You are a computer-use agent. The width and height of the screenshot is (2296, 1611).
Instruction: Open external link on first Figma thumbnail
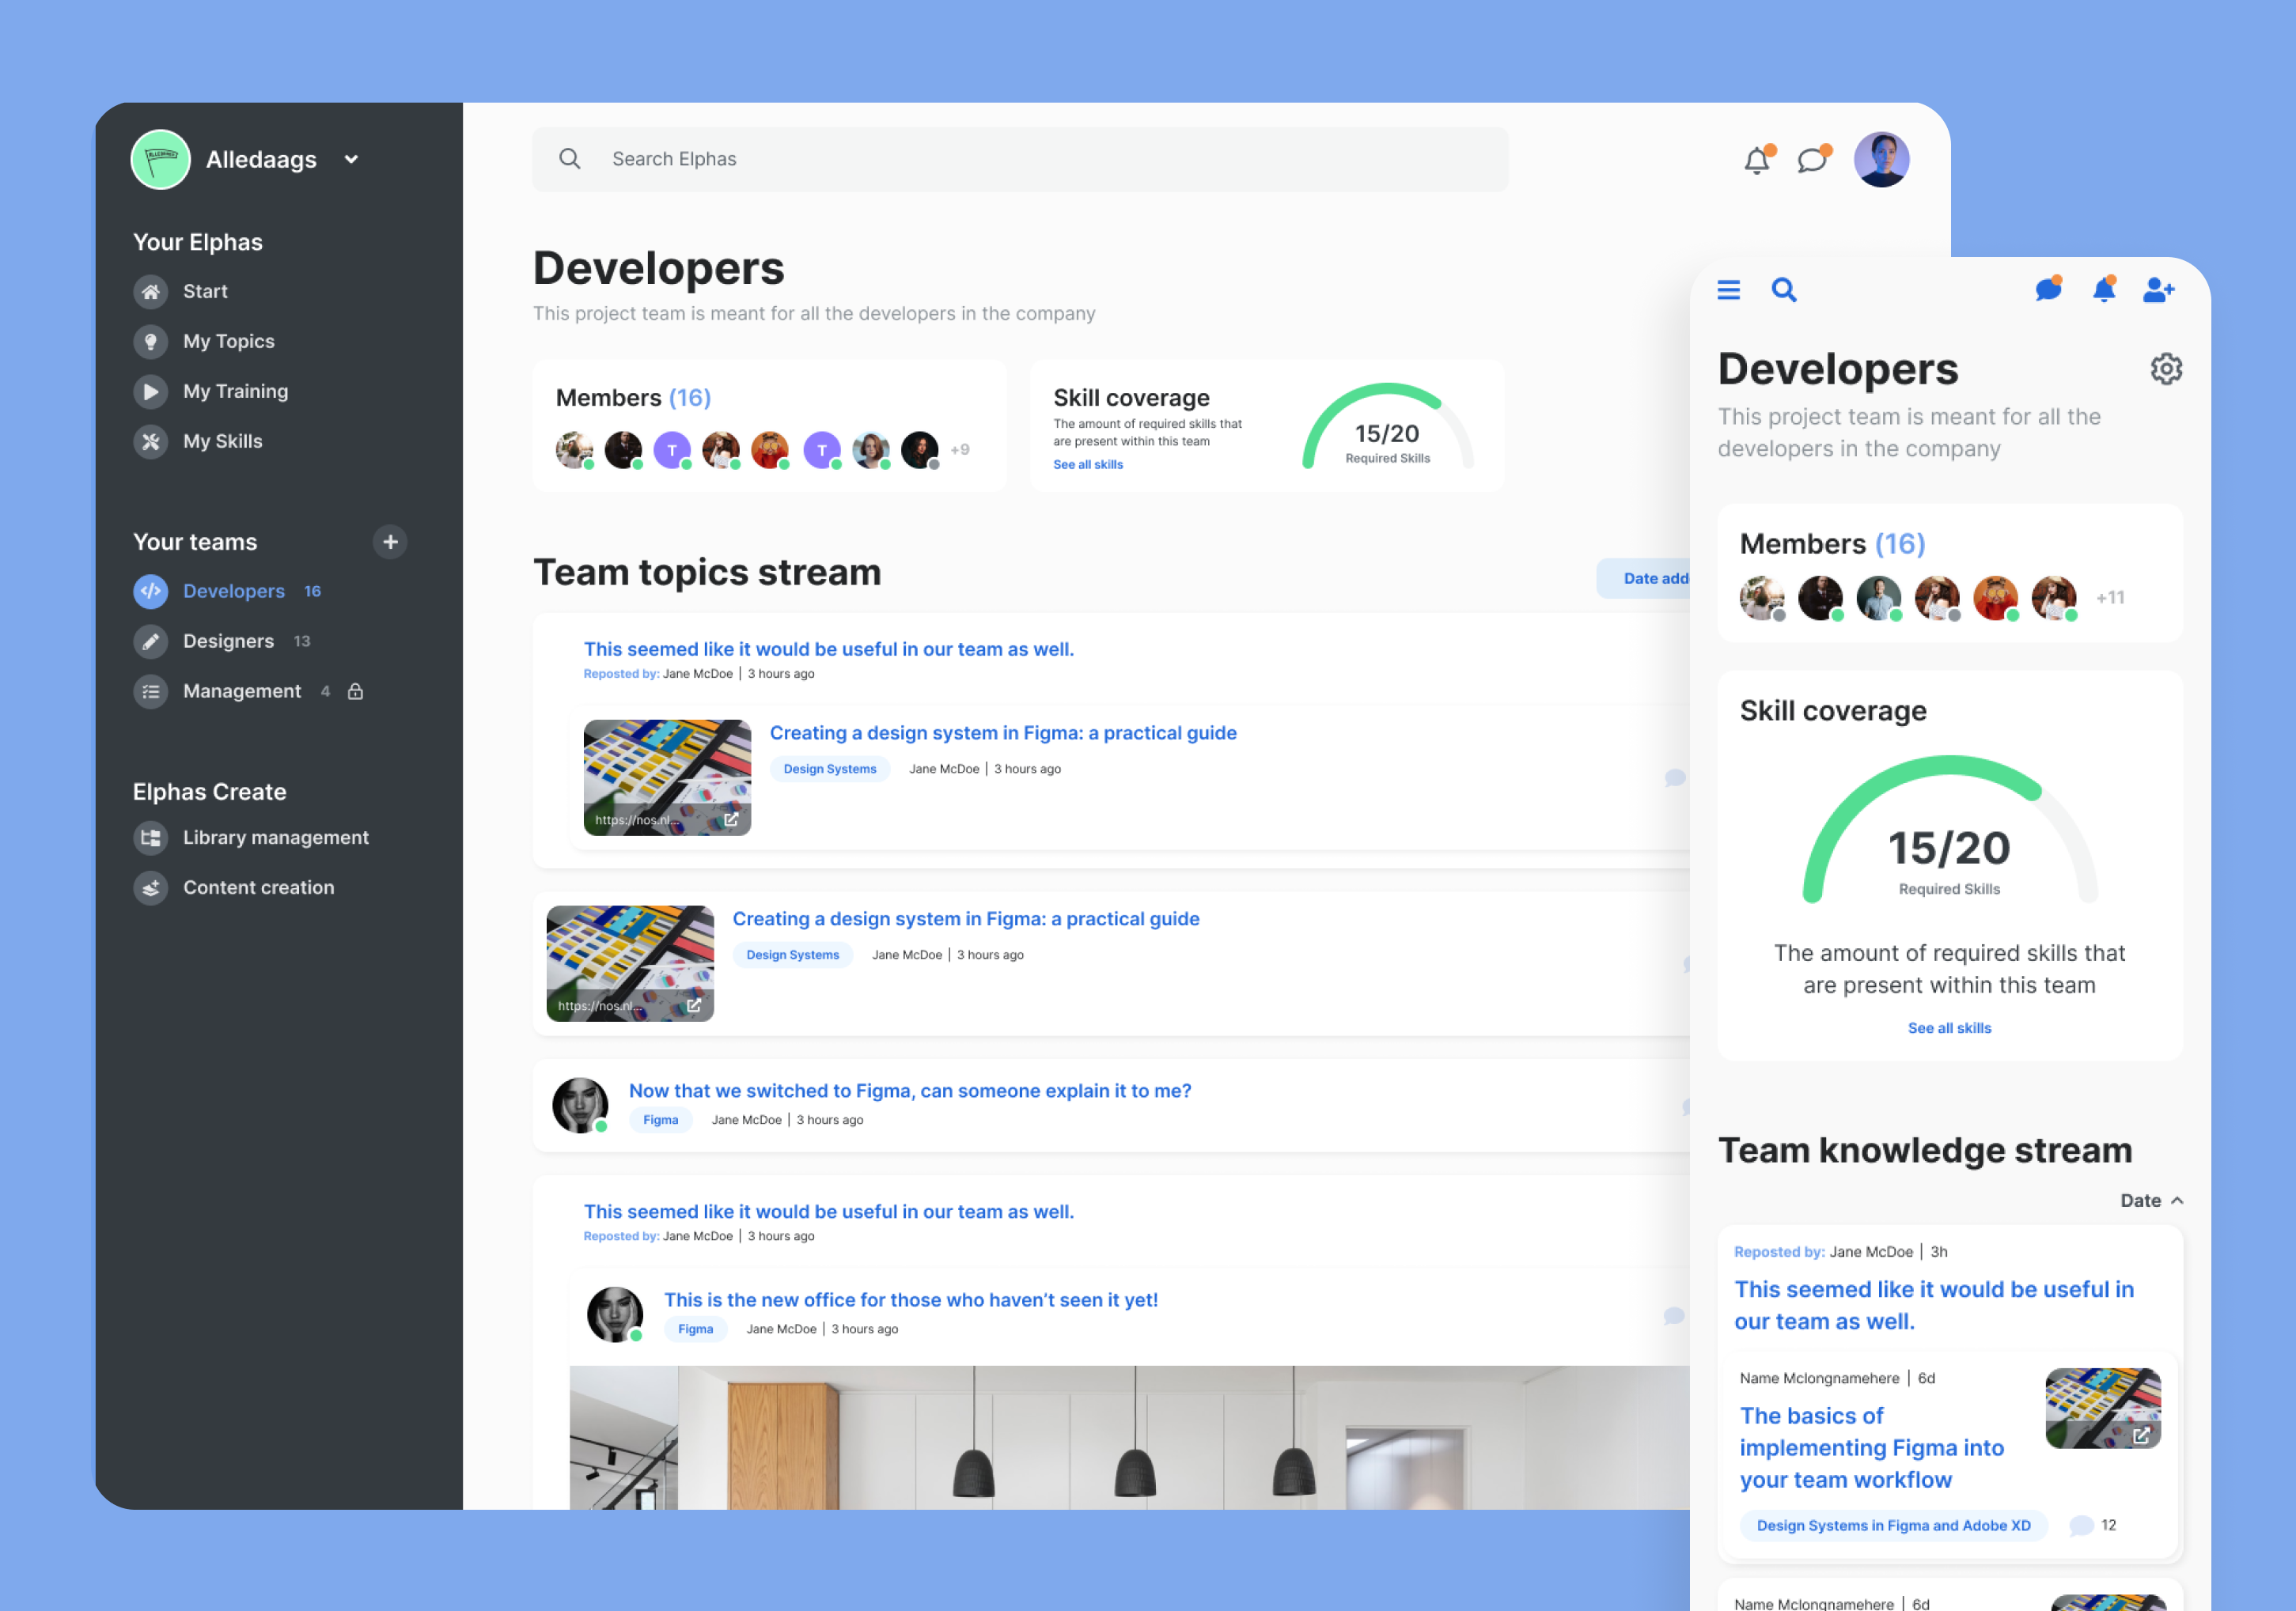click(731, 819)
